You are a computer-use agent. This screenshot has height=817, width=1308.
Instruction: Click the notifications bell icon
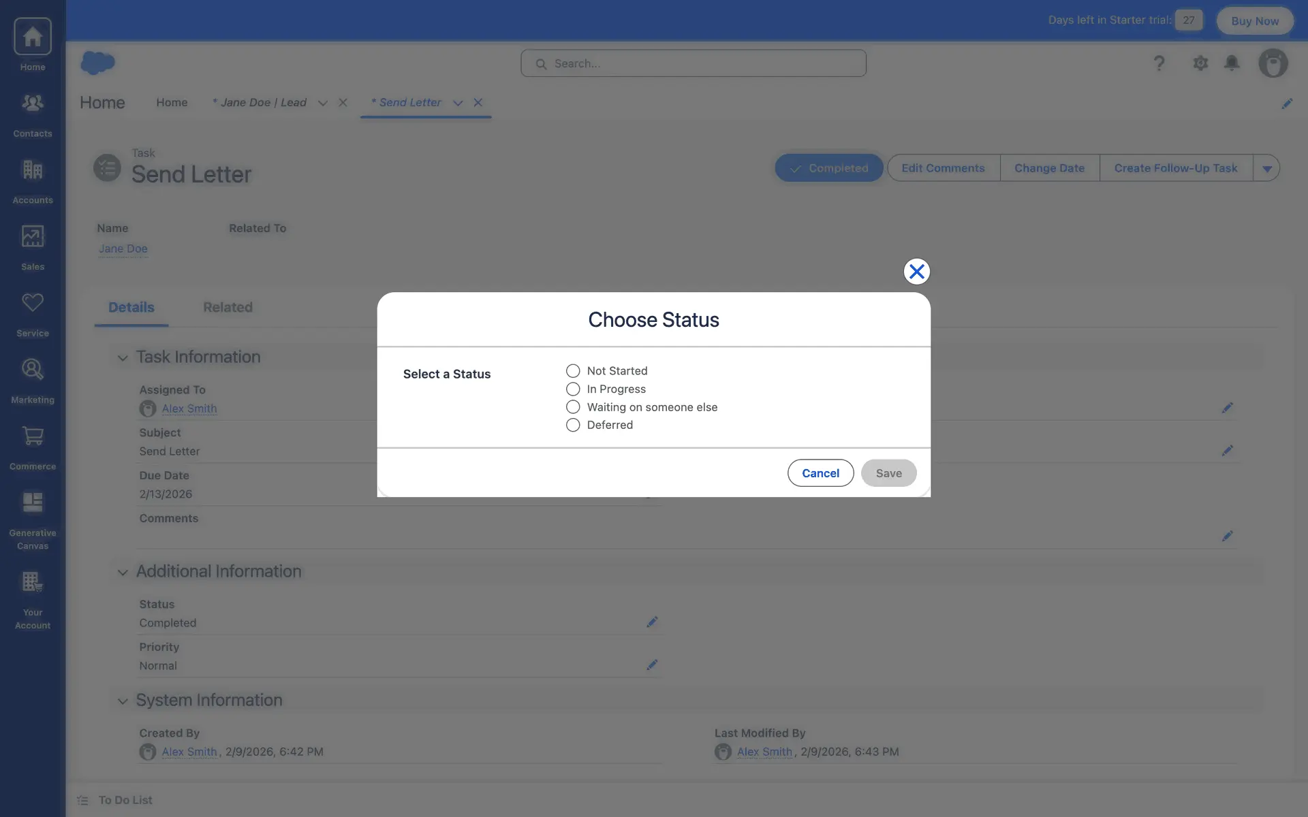point(1232,63)
